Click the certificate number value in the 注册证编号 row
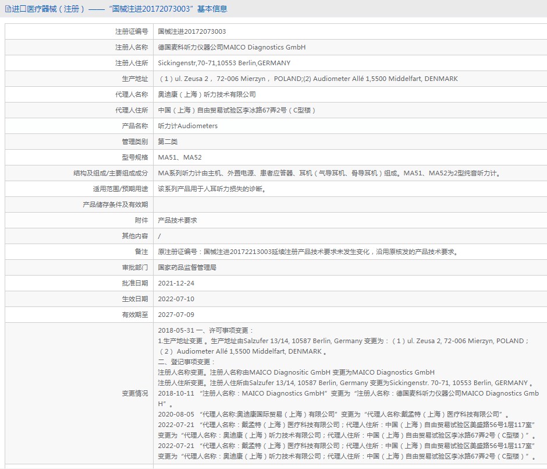547x469 pixels. pos(192,32)
